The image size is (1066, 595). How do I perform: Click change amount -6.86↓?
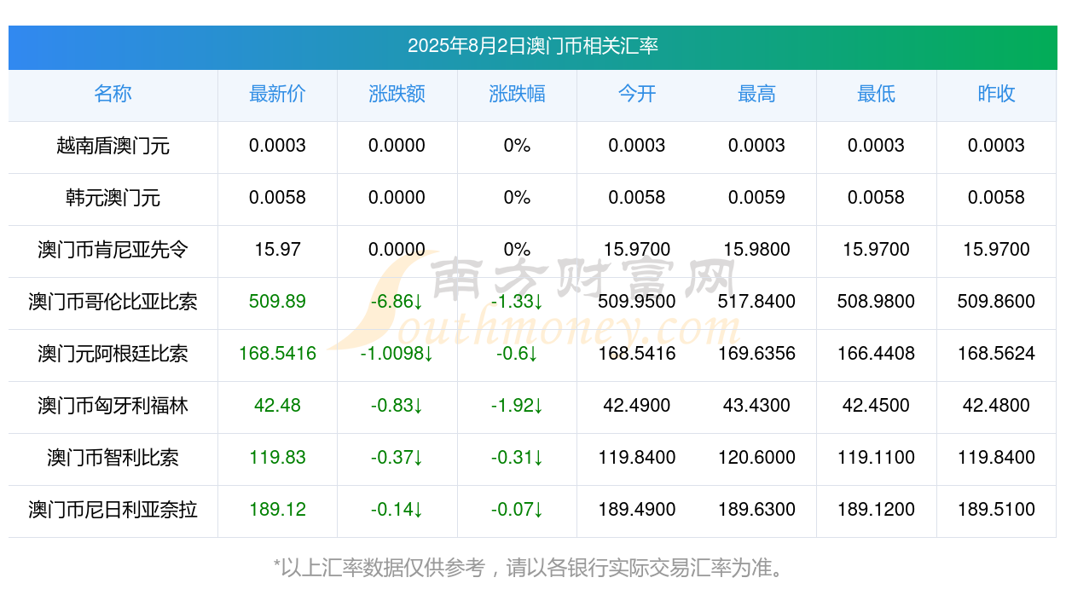click(x=397, y=302)
